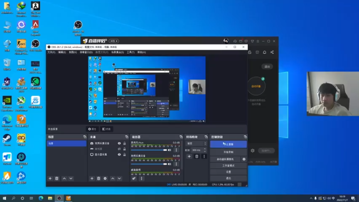359x202 pixels.
Task: Open advanced audio properties via the mixer gears icon
Action: 134,178
